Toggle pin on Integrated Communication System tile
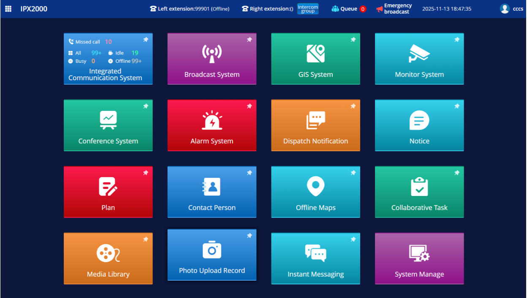This screenshot has width=527, height=298. tap(146, 40)
